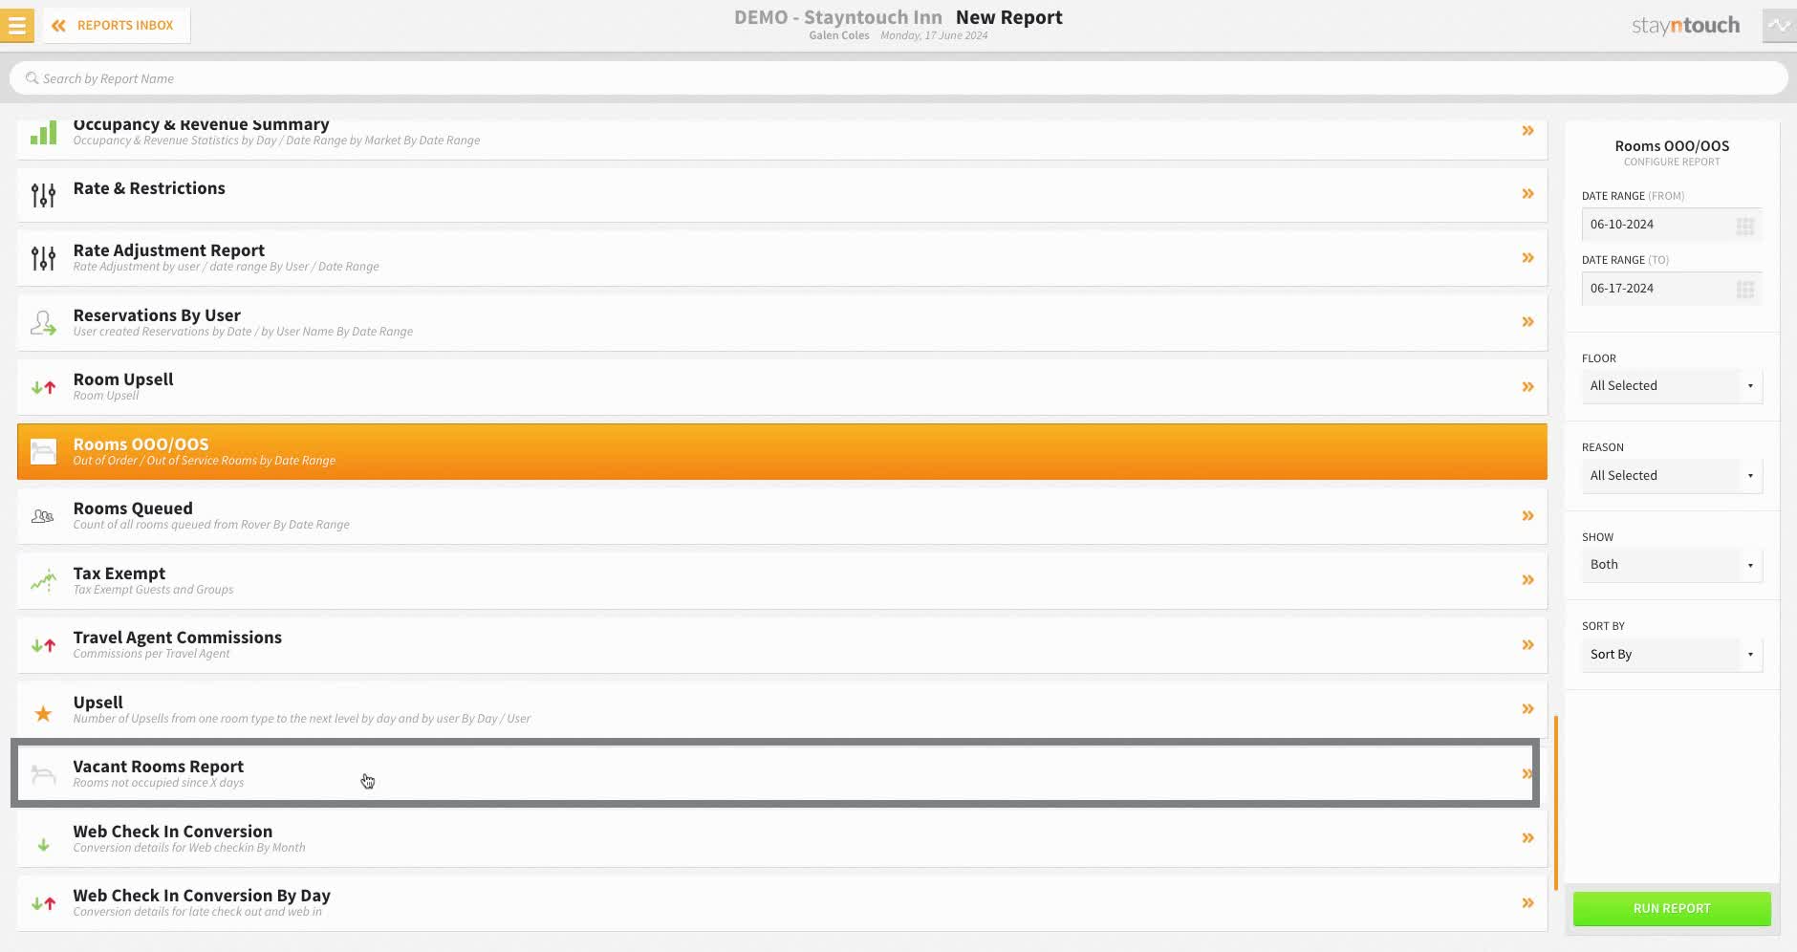Open the calendar picker for From date
Screen dimensions: 1797x952
coord(1745,226)
